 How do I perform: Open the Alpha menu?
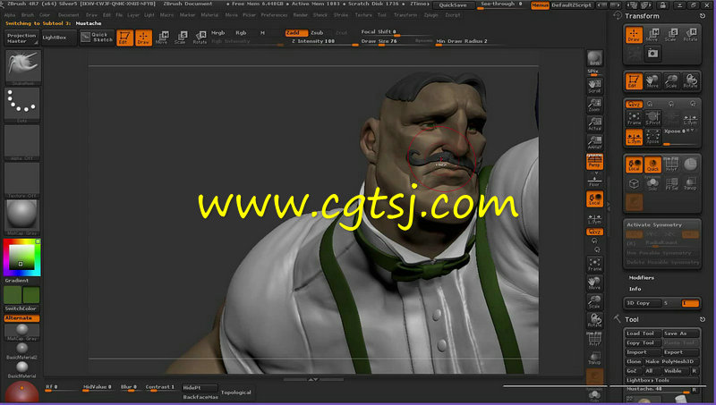(10, 15)
